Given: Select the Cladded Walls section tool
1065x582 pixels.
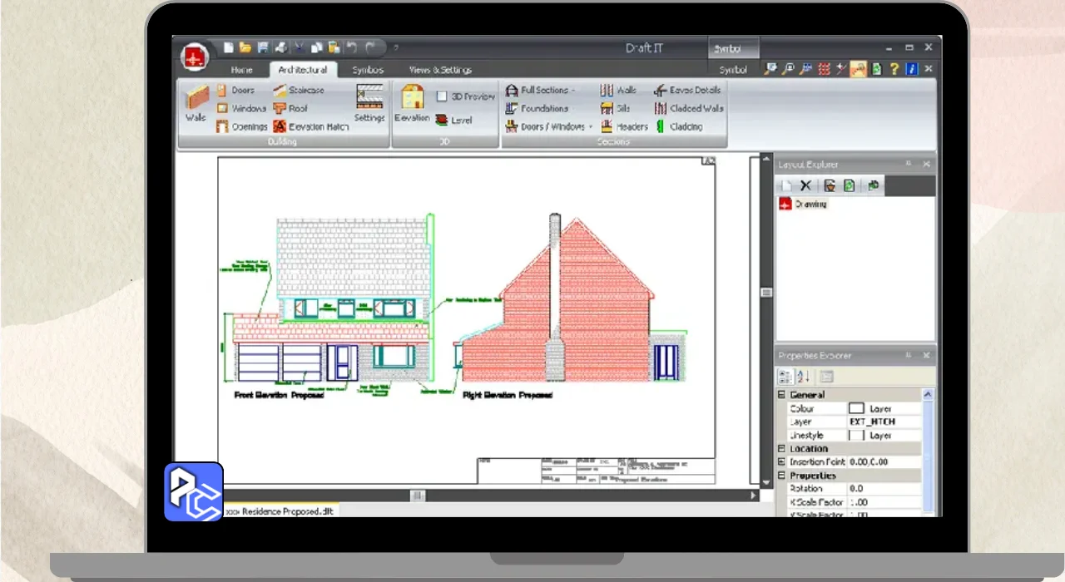Looking at the screenshot, I should pyautogui.click(x=689, y=108).
